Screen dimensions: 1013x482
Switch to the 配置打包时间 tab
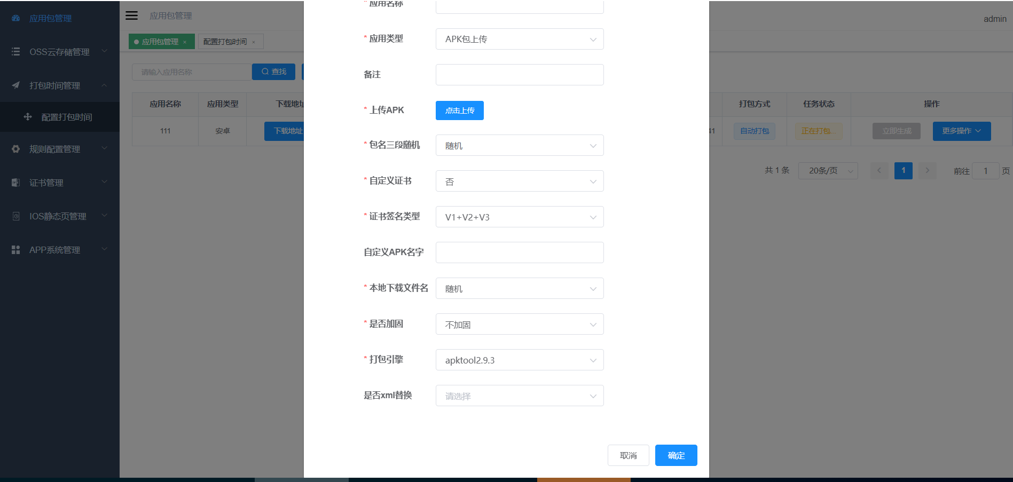[x=225, y=42]
